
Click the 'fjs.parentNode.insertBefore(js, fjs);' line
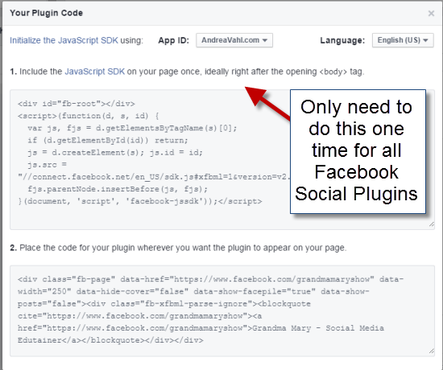coord(118,189)
